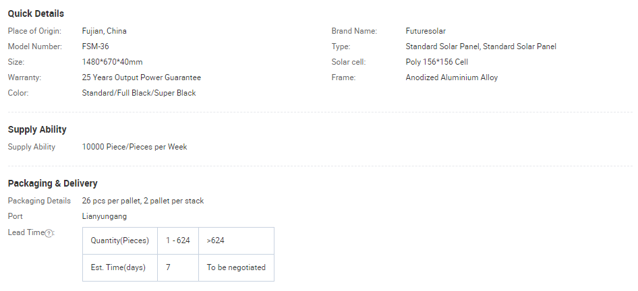Click the Lead Time help question-mark icon
The height and width of the screenshot is (291, 638).
49,233
